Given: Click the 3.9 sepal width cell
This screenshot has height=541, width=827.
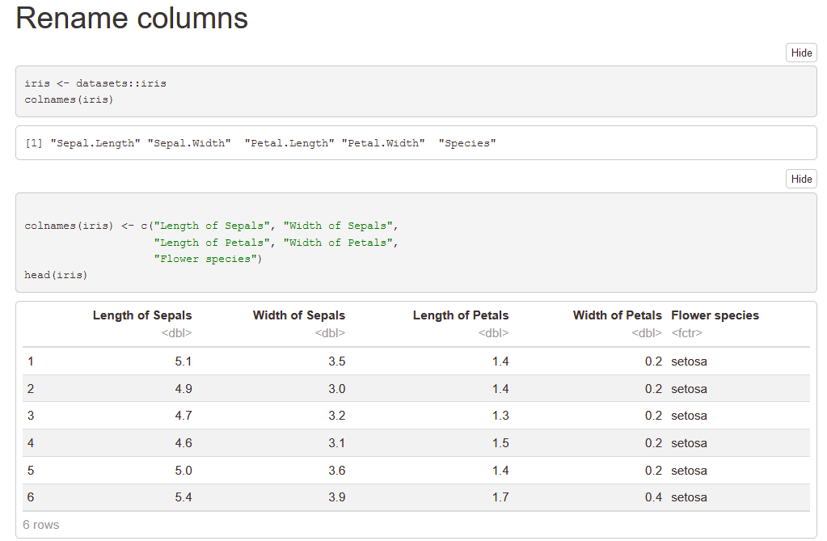Looking at the screenshot, I should (336, 497).
